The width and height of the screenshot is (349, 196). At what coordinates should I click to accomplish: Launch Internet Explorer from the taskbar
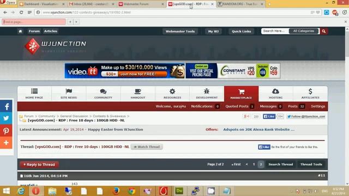[21, 191]
